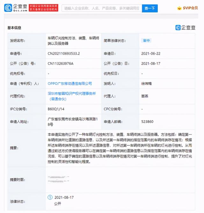Select the publication number CN113263976A
This screenshot has width=204, height=213.
coord(61,64)
